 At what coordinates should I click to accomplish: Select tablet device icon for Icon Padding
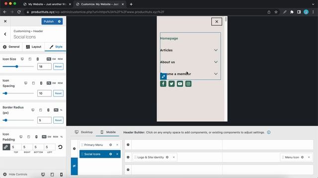point(29,136)
